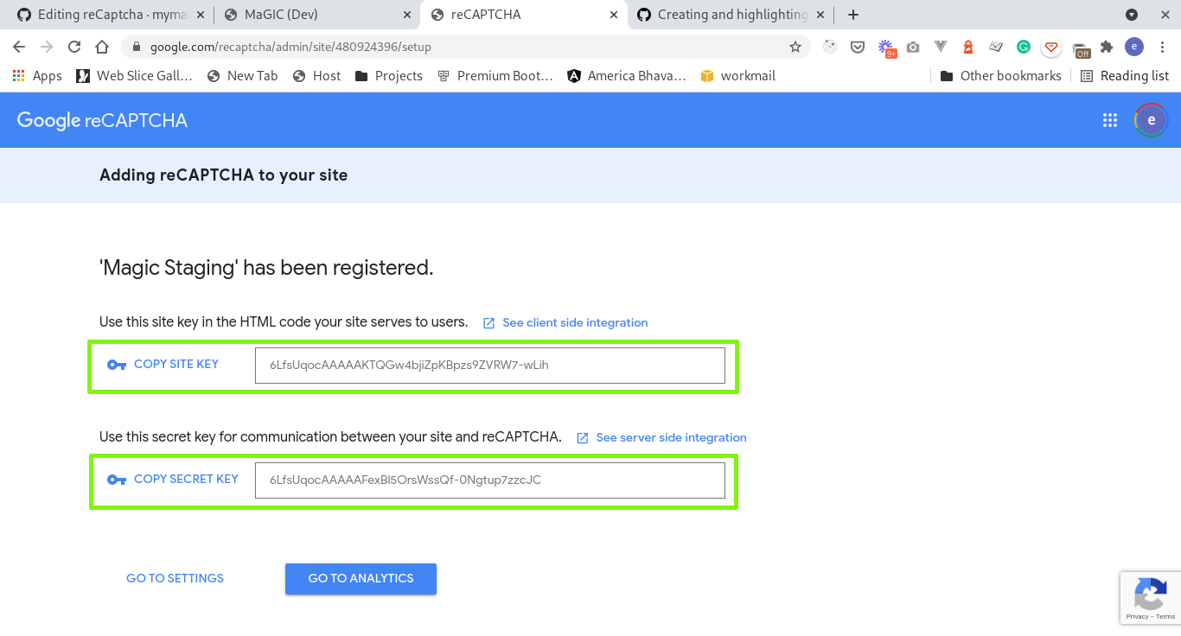Open the browser extensions puzzle-piece menu
Image resolution: width=1181 pixels, height=636 pixels.
click(1105, 48)
